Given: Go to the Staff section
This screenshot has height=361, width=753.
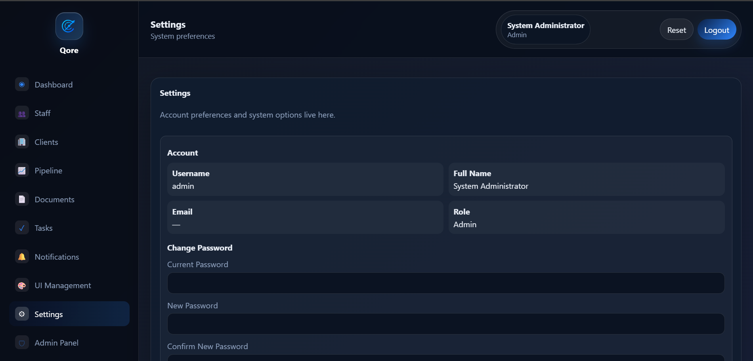Looking at the screenshot, I should click(69, 113).
